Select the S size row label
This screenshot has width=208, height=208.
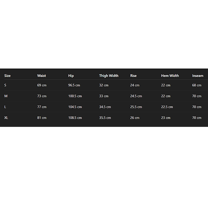(5, 85)
